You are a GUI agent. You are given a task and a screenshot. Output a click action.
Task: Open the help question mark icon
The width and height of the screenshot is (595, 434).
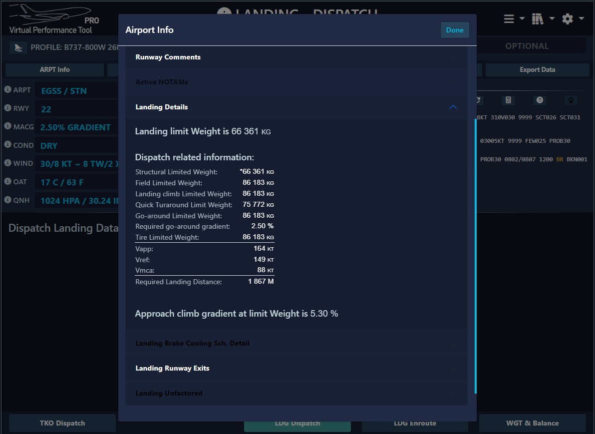pos(540,100)
